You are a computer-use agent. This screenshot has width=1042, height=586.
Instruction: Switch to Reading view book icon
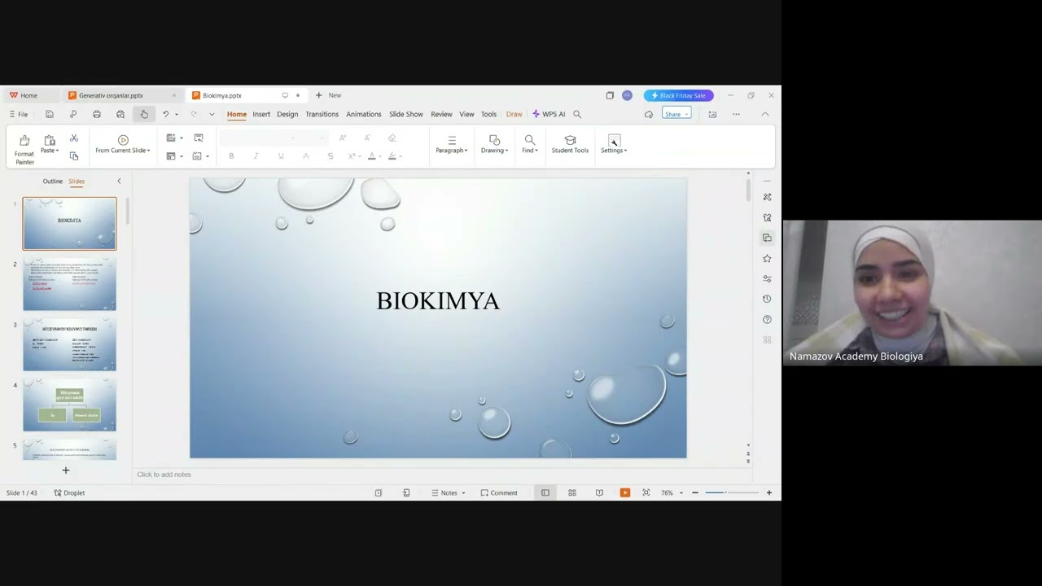coord(599,492)
